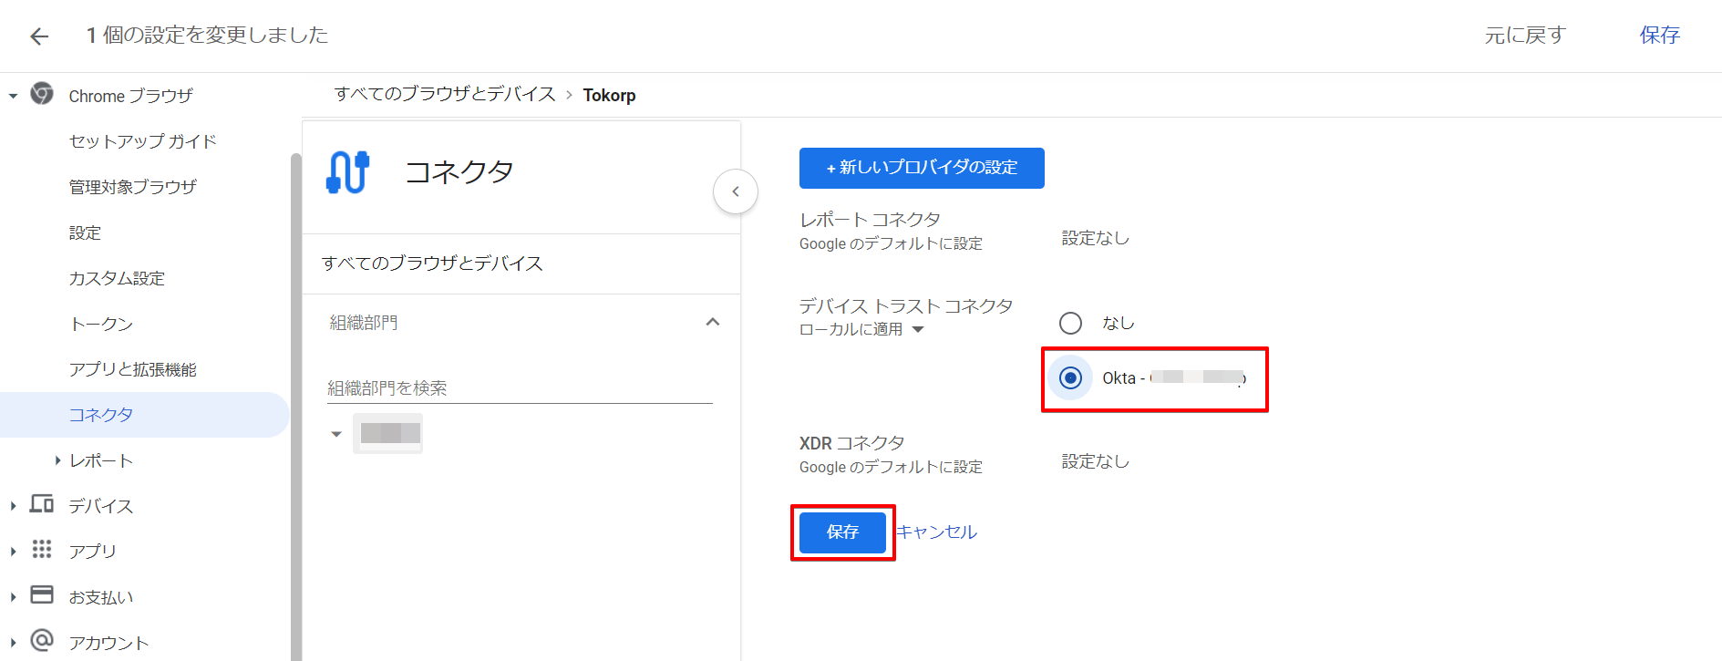Click the Chrome browser logo icon
1722x661 pixels.
[42, 94]
